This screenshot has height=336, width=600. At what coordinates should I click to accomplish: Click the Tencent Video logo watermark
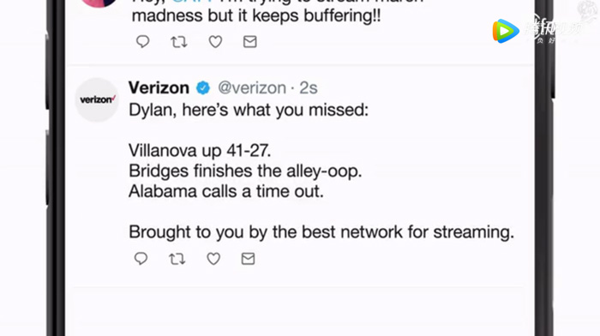click(506, 31)
